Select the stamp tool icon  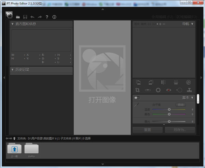pyautogui.click(x=189, y=90)
